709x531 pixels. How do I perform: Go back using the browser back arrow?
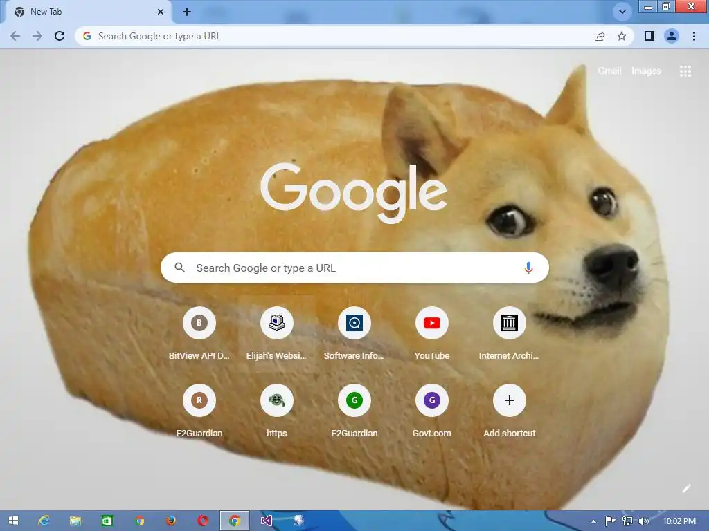(x=15, y=36)
